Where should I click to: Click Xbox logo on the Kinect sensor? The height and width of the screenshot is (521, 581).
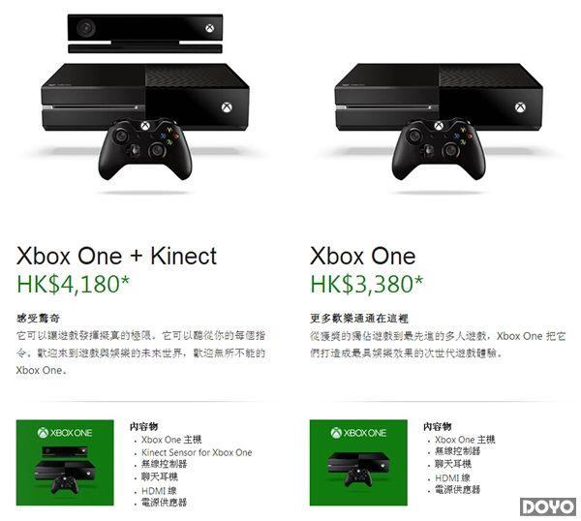[210, 28]
